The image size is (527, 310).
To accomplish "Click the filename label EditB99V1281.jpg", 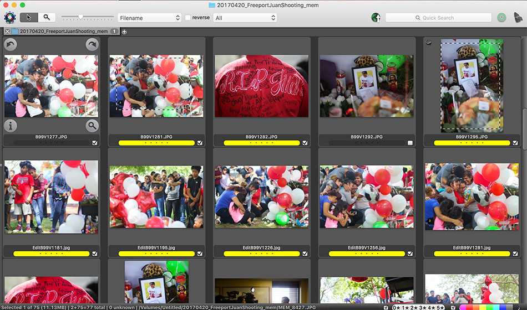I will pyautogui.click(x=472, y=247).
